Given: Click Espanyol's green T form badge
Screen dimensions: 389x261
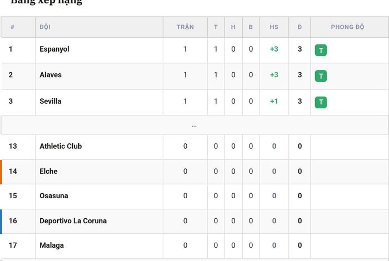Looking at the screenshot, I should [x=321, y=51].
